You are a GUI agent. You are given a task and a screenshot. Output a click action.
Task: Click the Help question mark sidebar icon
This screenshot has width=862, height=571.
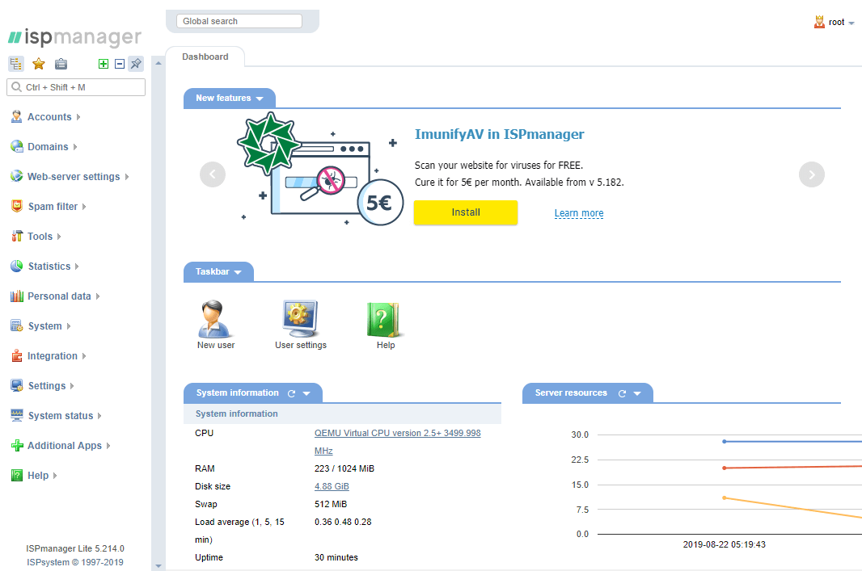16,475
